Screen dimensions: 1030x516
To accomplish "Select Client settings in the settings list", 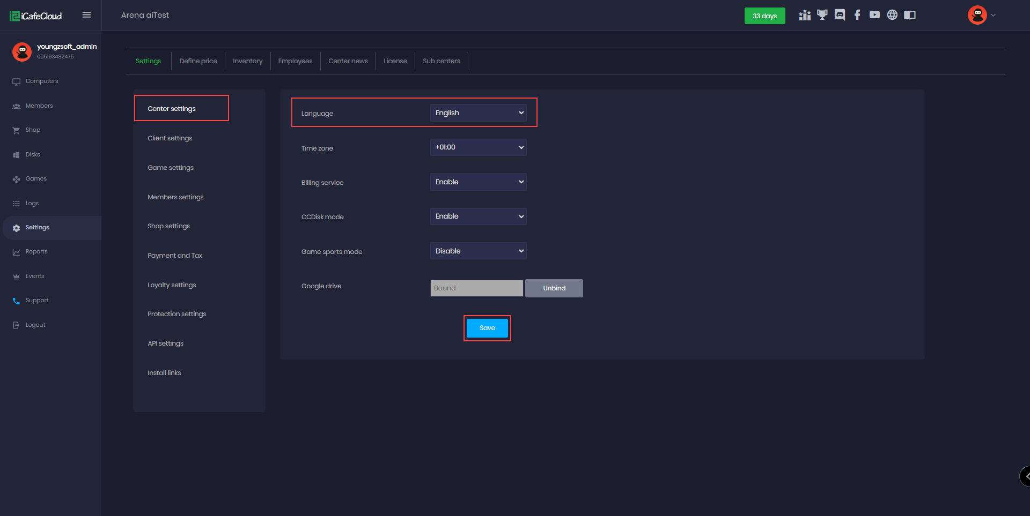I will click(x=170, y=138).
